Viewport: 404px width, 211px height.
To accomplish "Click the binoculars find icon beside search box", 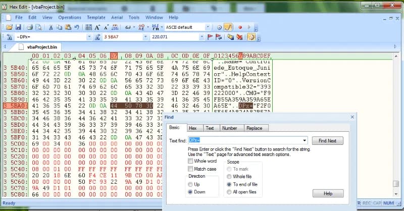I will (10, 37).
